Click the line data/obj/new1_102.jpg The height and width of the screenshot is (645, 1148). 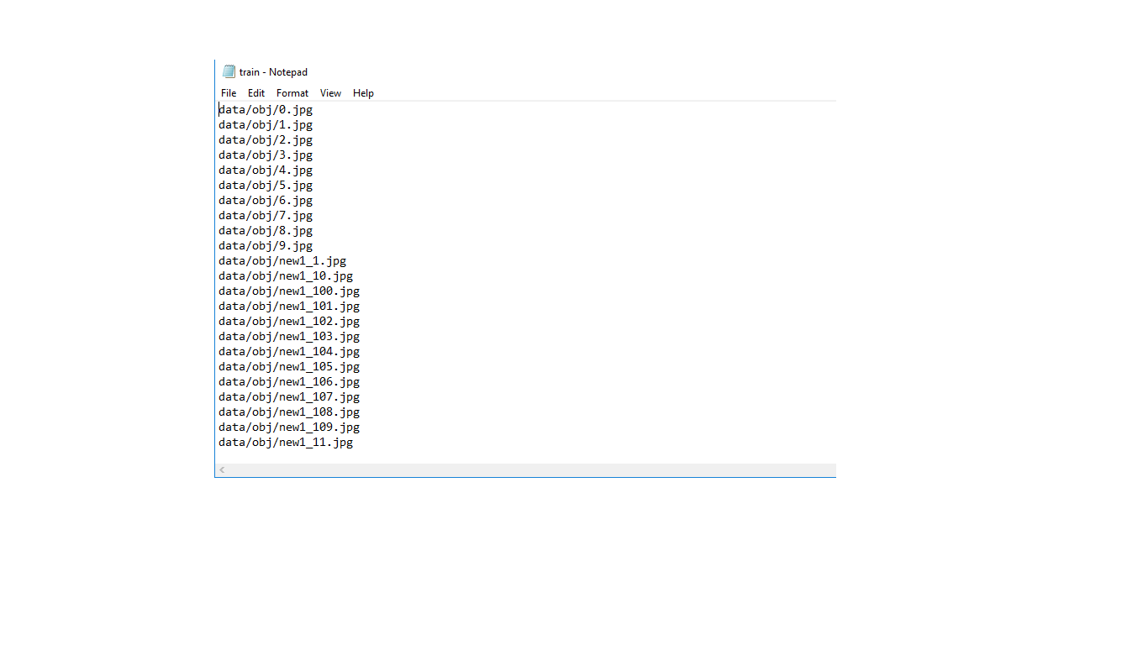click(x=289, y=322)
